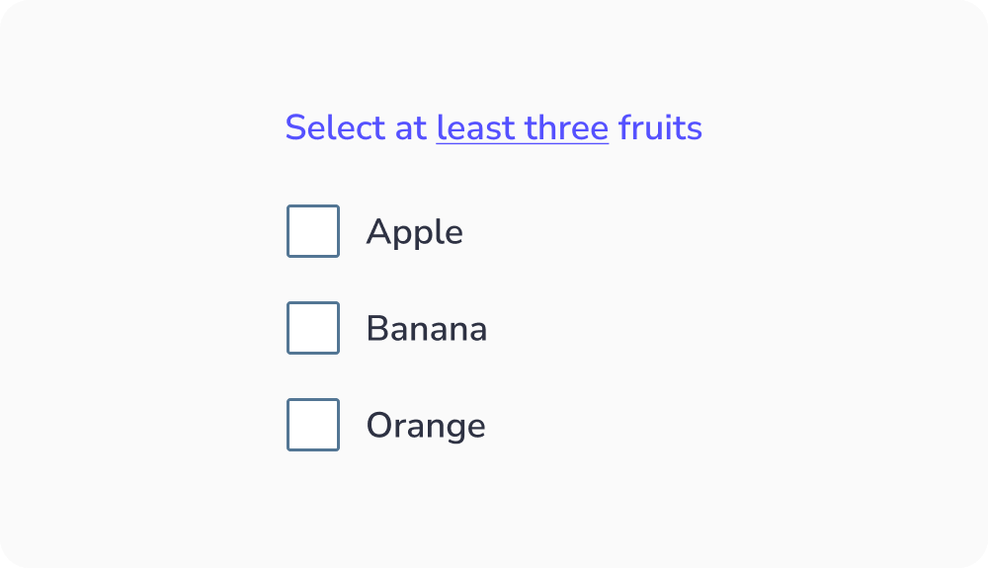The image size is (988, 568).
Task: Click the underlined word "least"
Action: click(x=476, y=128)
